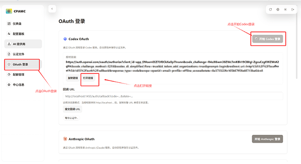Click the refresh icon in top toolbar

point(270,10)
